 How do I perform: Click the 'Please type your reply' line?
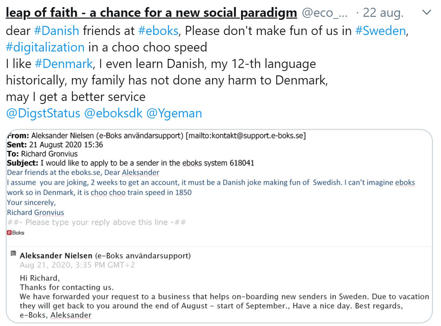pyautogui.click(x=96, y=222)
